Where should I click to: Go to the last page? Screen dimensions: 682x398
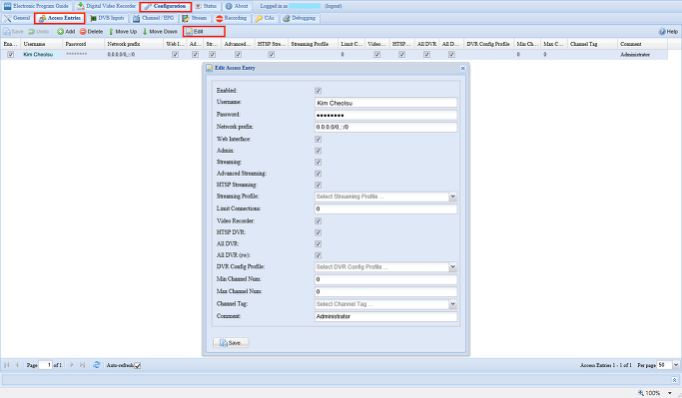pos(82,365)
